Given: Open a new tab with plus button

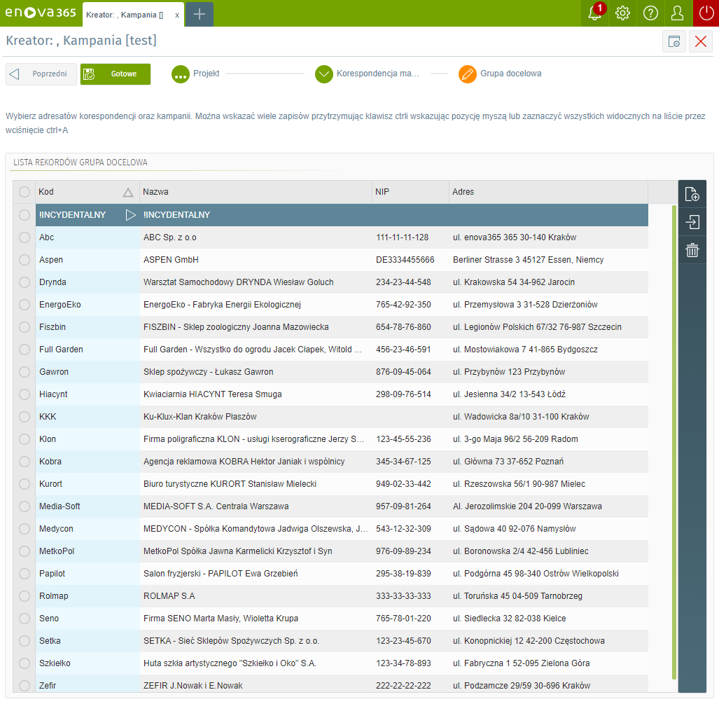Looking at the screenshot, I should click(x=200, y=14).
